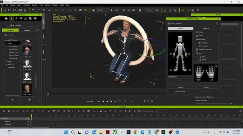Click the Search field in Content panel
This screenshot has height=136, width=243.
[21, 35]
